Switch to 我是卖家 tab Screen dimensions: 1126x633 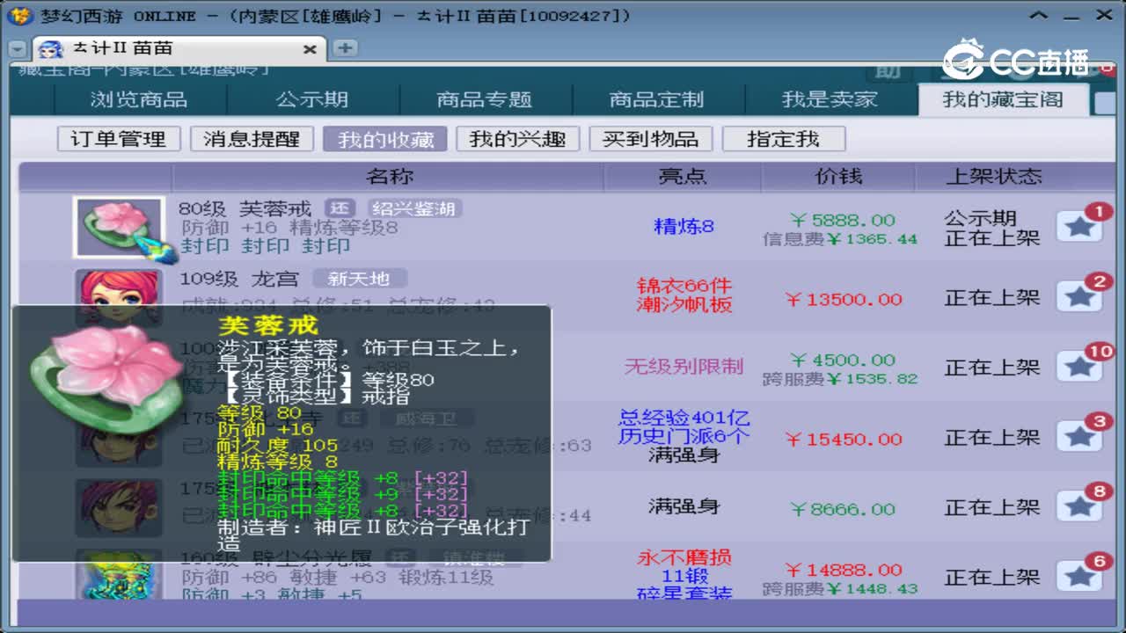[x=830, y=100]
